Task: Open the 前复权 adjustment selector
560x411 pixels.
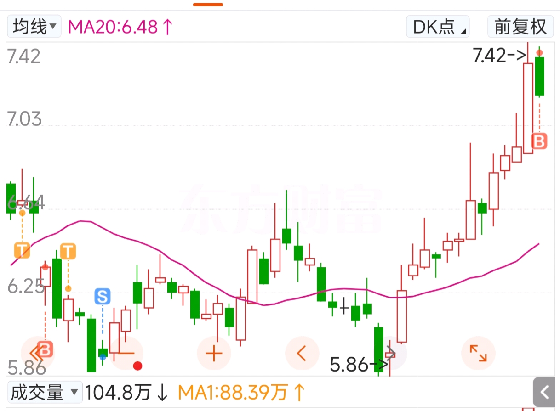Action: tap(520, 27)
